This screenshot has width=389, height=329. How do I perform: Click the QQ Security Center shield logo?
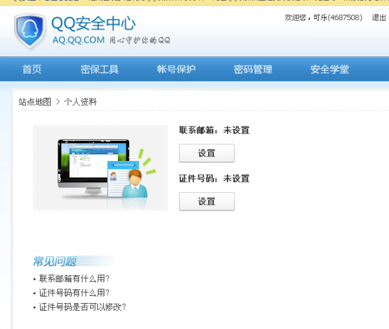[x=30, y=31]
